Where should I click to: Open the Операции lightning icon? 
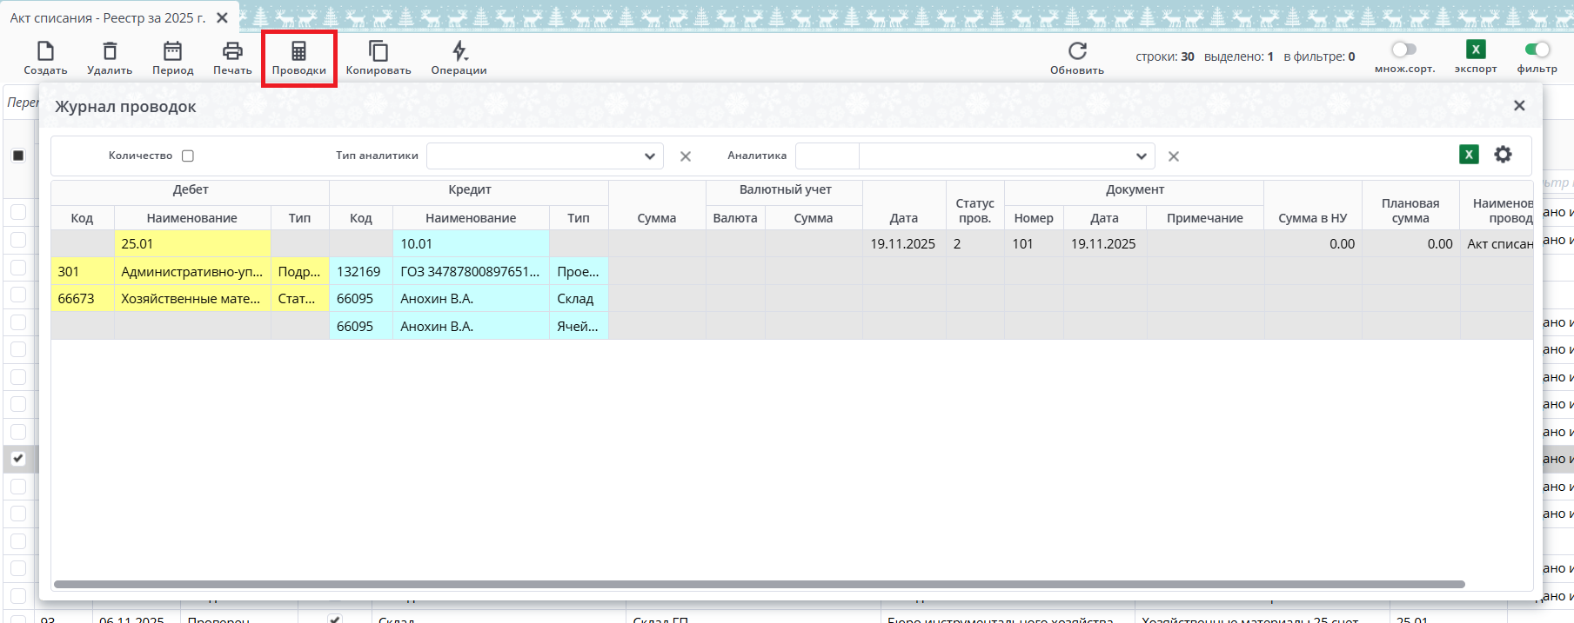pos(459,51)
